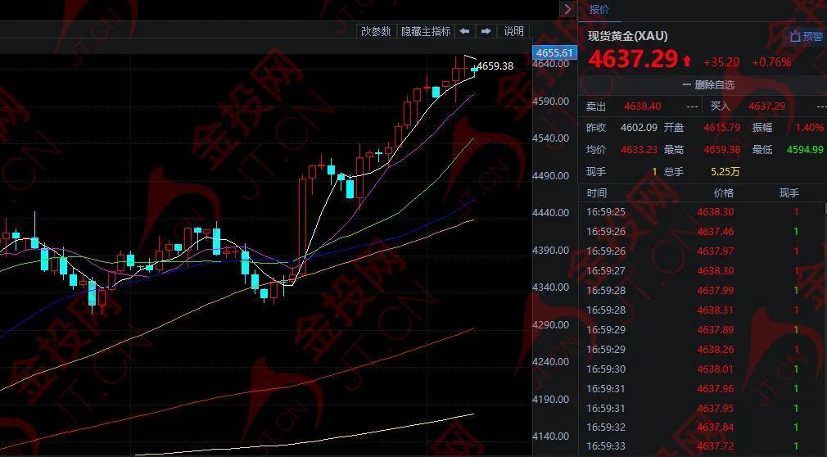Image resolution: width=827 pixels, height=457 pixels.
Task: Click the 最高 value 4659.38 in panel
Action: pyautogui.click(x=721, y=150)
